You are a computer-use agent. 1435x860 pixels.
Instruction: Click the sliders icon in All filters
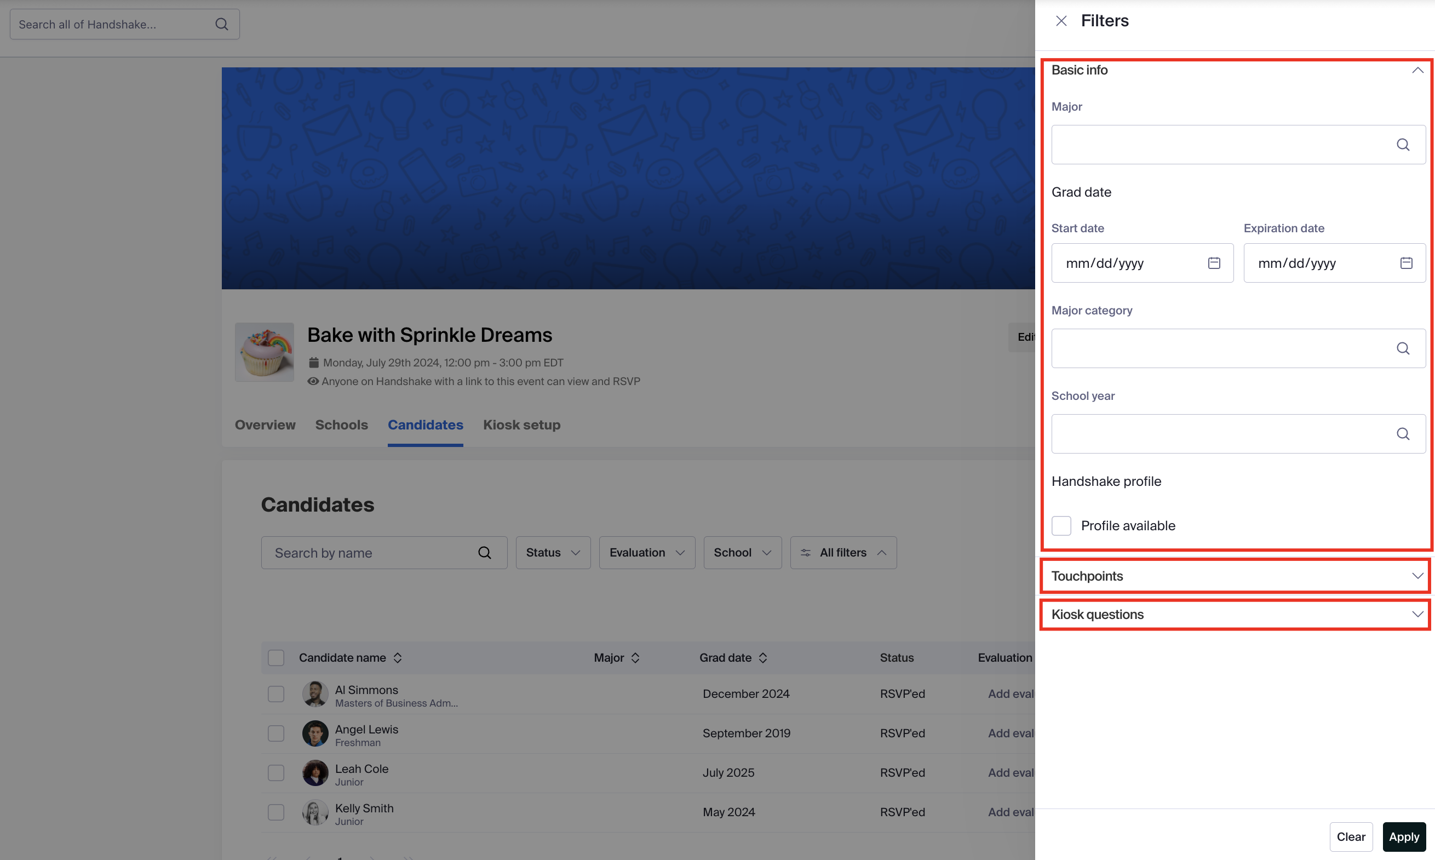[805, 553]
